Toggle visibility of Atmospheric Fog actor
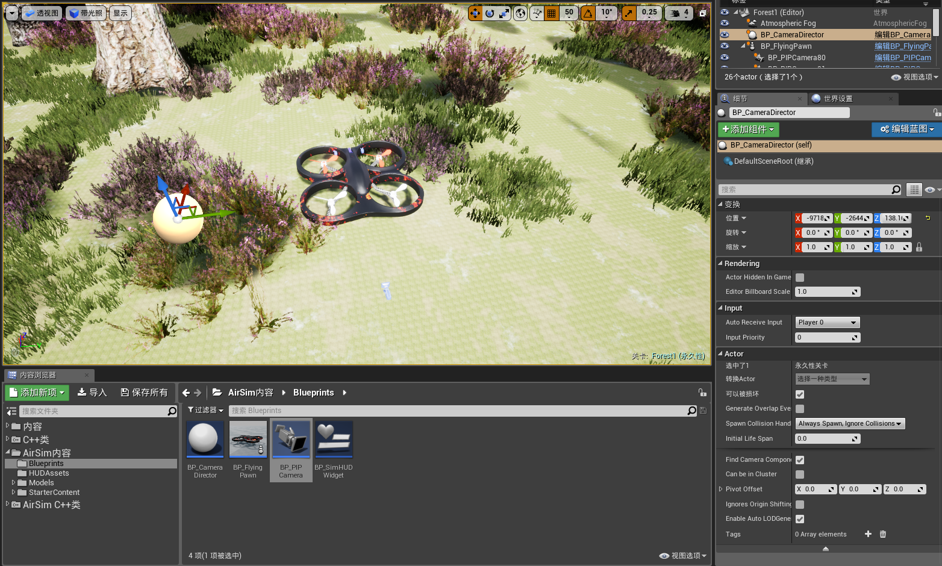This screenshot has width=942, height=566. (725, 23)
